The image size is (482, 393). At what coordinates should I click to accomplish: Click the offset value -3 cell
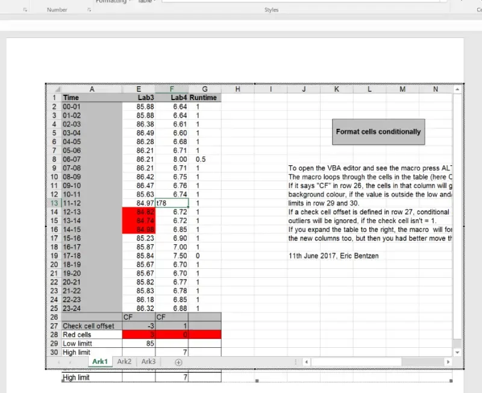click(139, 326)
